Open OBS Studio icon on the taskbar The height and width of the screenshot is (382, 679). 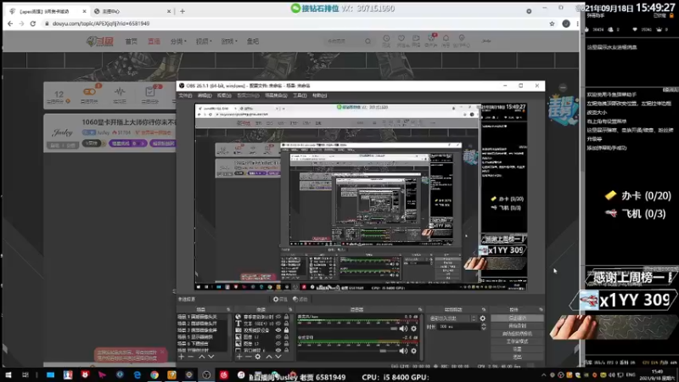pos(206,375)
